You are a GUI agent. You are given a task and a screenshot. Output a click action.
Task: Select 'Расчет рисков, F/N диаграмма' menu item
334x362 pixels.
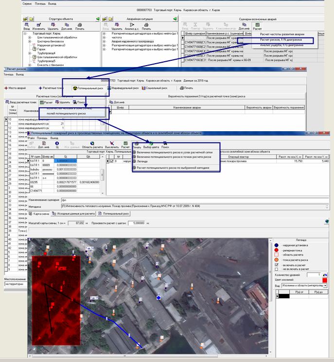click(x=281, y=39)
